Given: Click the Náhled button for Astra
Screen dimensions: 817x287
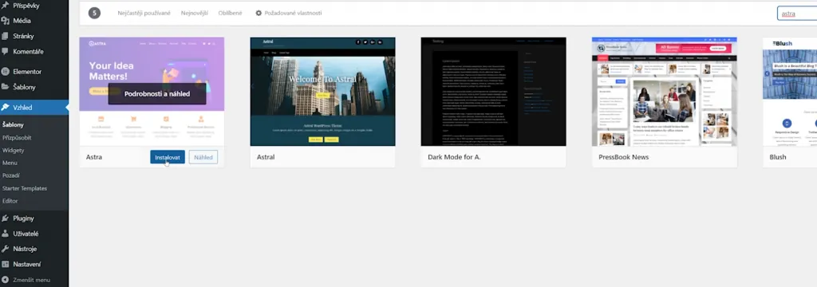Looking at the screenshot, I should point(203,157).
